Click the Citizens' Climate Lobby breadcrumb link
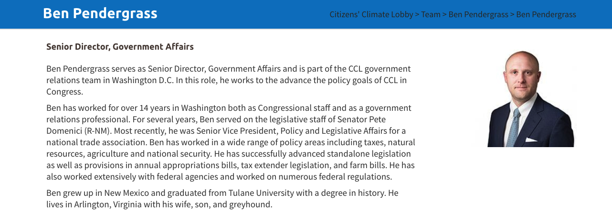612x214 pixels. (371, 14)
